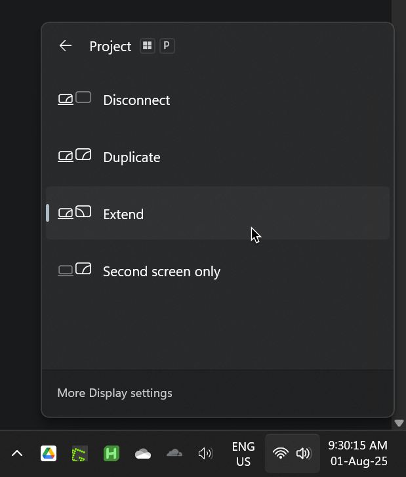Click the Extend screens icon
The width and height of the screenshot is (406, 477).
click(x=75, y=213)
